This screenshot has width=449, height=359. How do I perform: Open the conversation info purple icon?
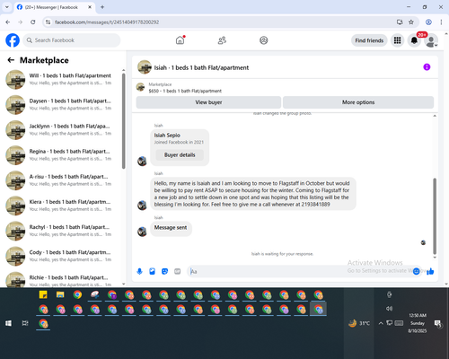427,67
